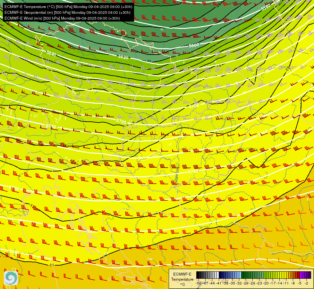The height and width of the screenshot is (289, 314).
Task: Click the -35 tick label in the legend
Action: click(233, 283)
